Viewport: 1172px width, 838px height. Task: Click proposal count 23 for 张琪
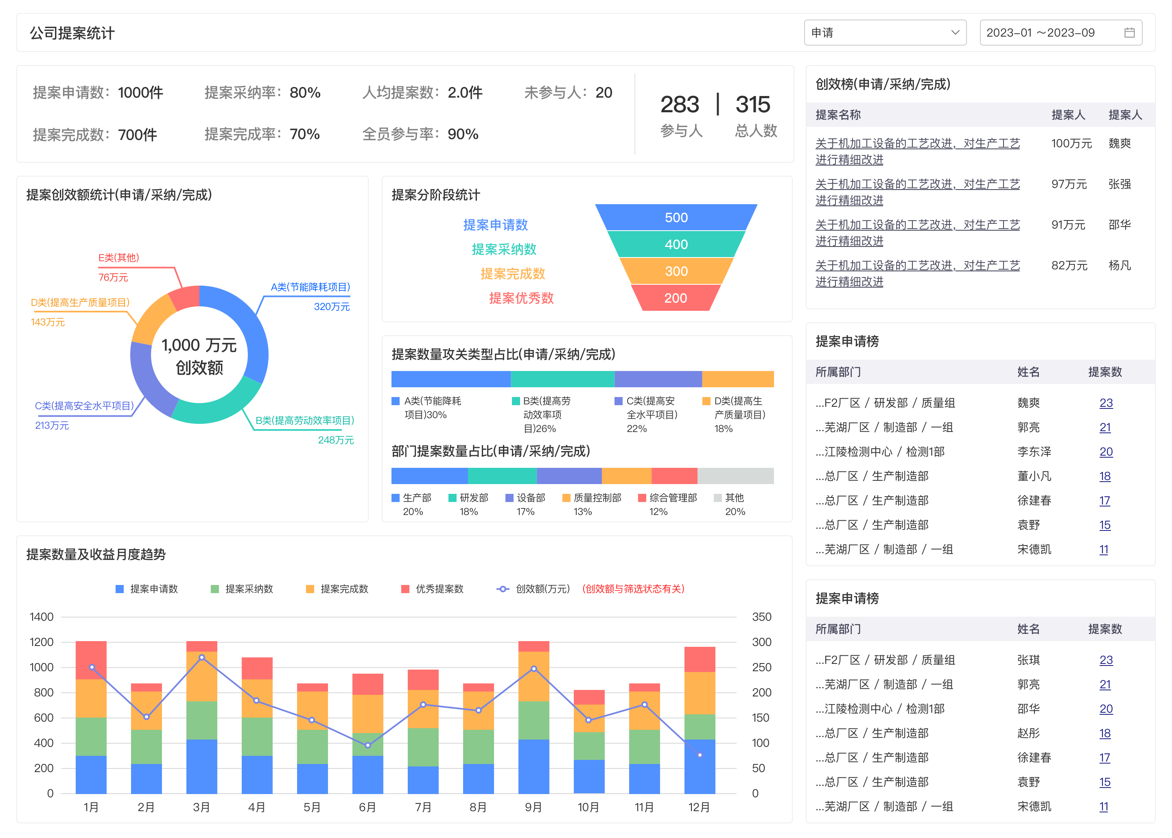pyautogui.click(x=1105, y=660)
